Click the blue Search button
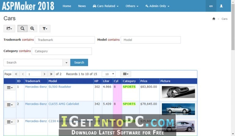The height and width of the screenshot is (136, 235). (79, 63)
